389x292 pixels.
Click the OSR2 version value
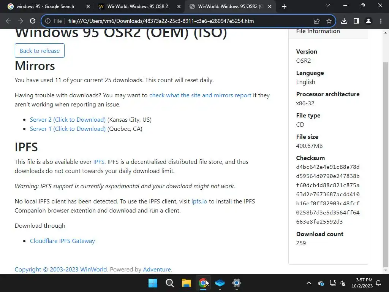(x=304, y=61)
